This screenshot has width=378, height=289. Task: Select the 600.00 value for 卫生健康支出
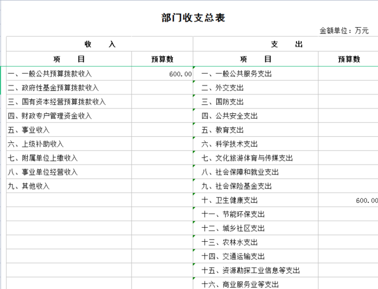click(x=365, y=201)
